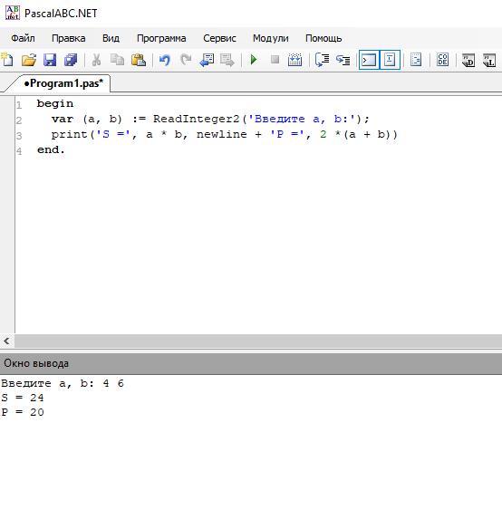Cut selection with scissors icon
Viewport: 502px width, 519px height.
coord(96,61)
